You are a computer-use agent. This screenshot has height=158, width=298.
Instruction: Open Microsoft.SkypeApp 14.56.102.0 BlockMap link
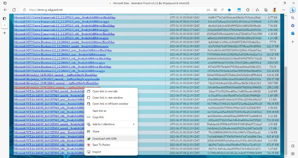(x=55, y=75)
